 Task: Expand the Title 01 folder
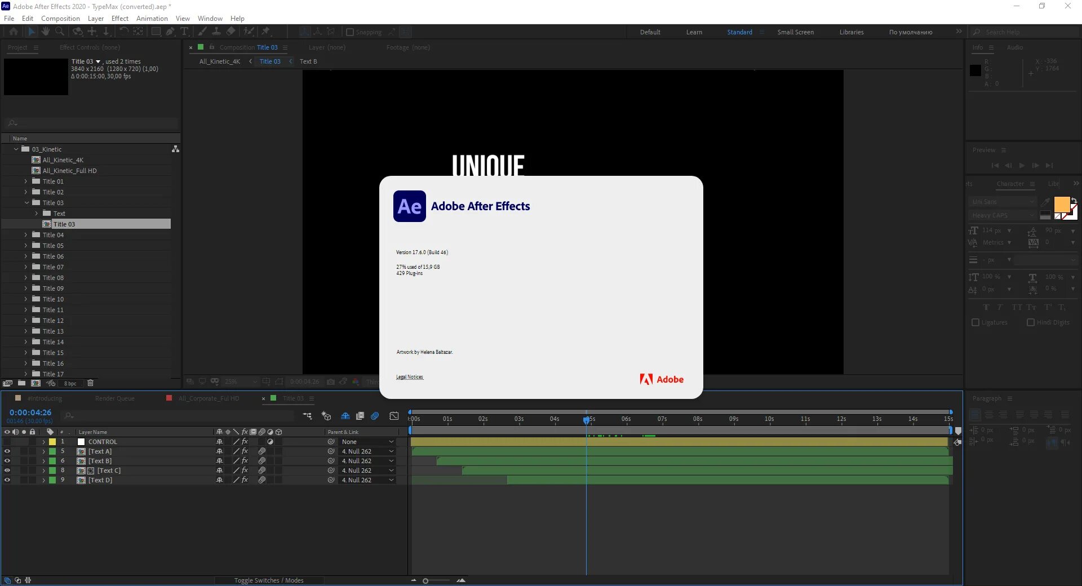[x=25, y=181]
